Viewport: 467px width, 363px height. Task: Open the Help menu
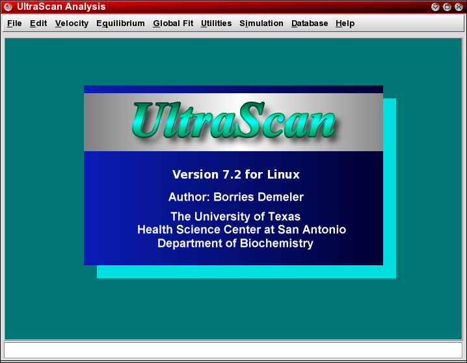pyautogui.click(x=345, y=23)
